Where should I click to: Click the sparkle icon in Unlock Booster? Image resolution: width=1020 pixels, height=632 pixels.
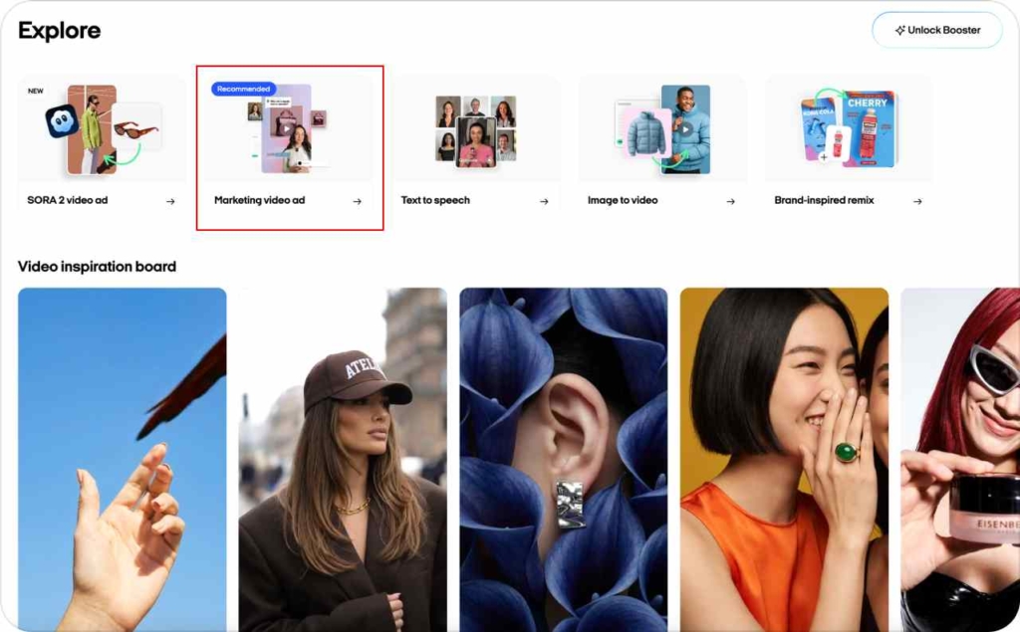point(899,30)
